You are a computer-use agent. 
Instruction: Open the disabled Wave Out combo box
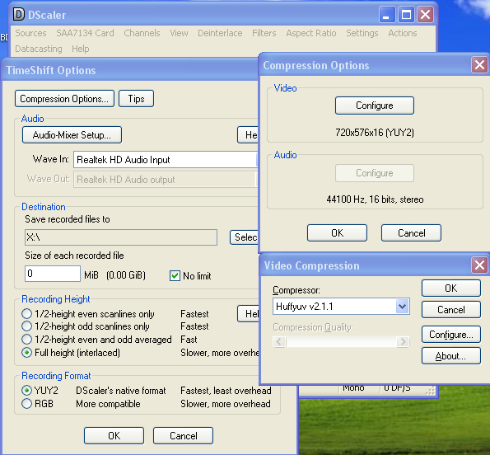166,179
